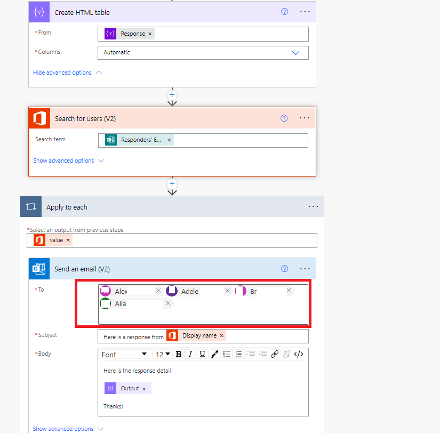Screen dimensions: 440x433
Task: Insert a numbered list in email body
Action: [238, 354]
